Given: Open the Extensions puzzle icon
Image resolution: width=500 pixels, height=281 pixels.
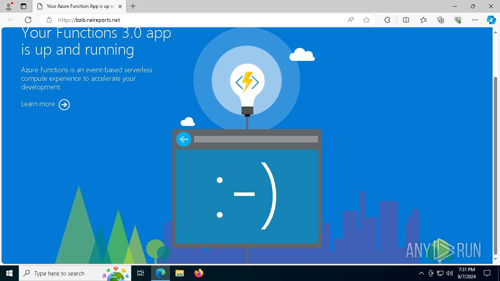Looking at the screenshot, I should tap(387, 20).
